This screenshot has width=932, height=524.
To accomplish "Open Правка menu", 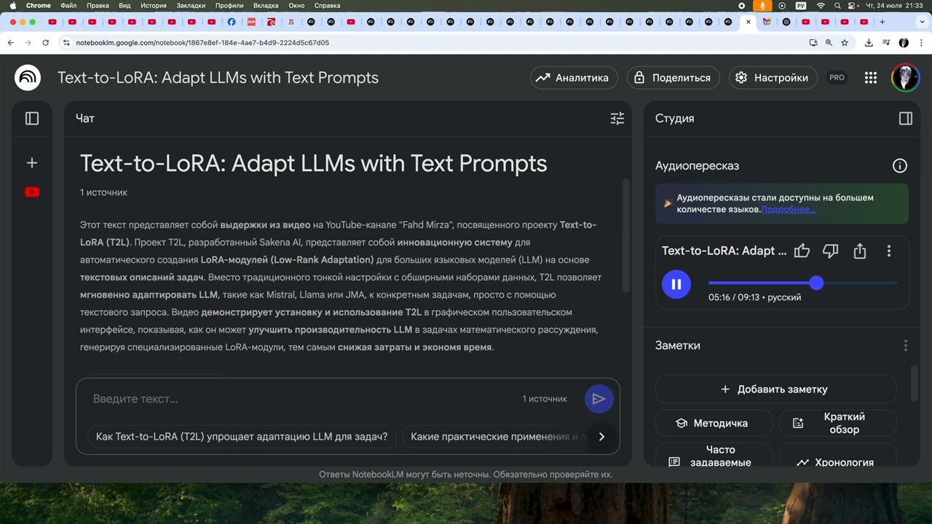I will [98, 5].
